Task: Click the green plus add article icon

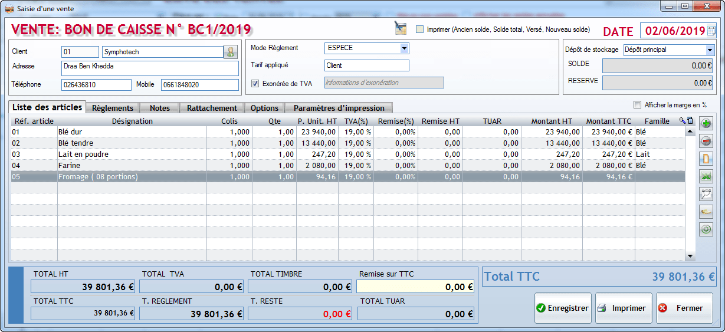Action: point(706,124)
